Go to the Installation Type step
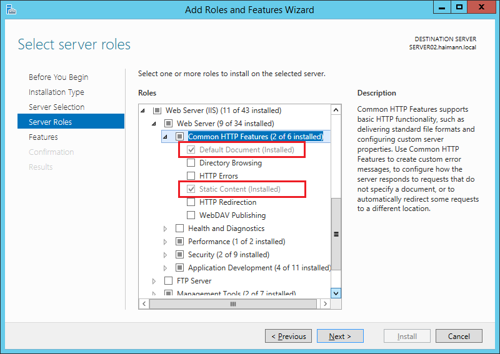Screen dimensions: 500x354 point(56,92)
